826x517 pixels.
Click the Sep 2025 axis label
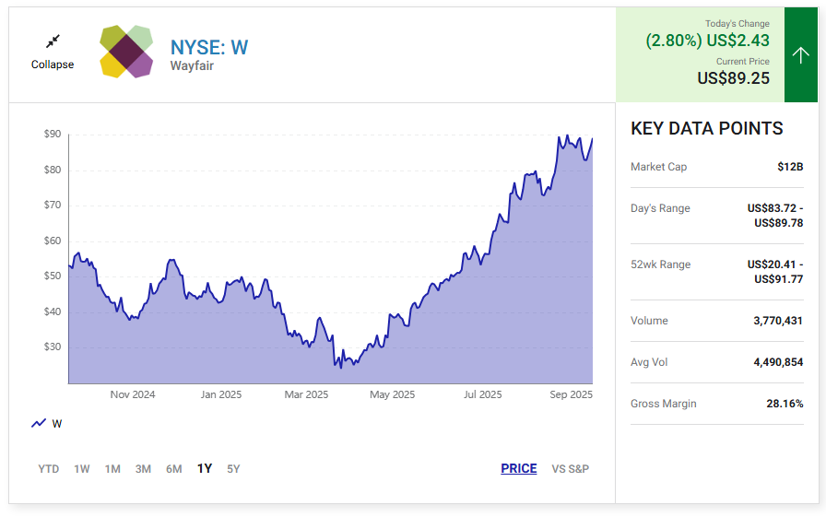tap(571, 394)
